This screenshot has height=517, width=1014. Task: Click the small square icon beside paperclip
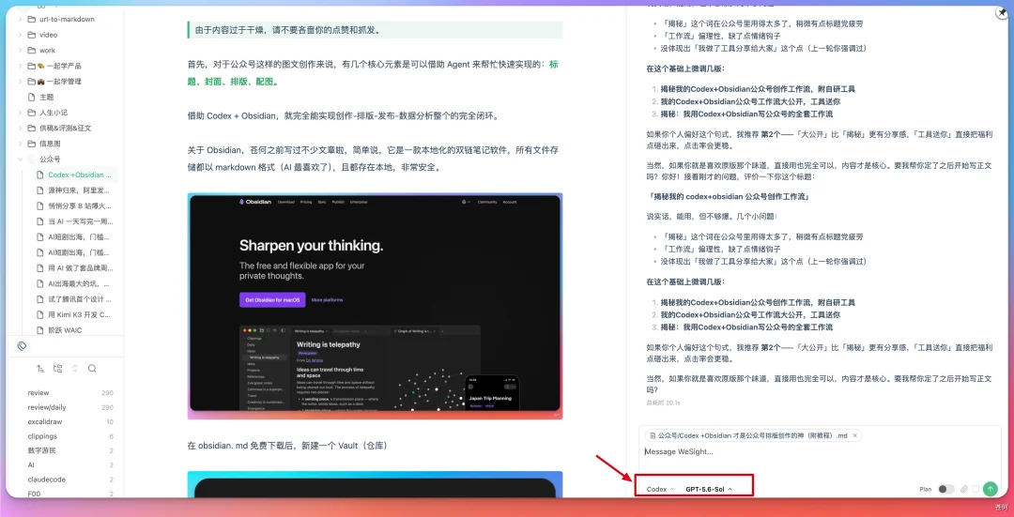coord(976,489)
